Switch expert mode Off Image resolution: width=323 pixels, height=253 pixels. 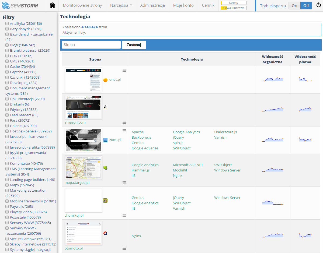point(306,6)
